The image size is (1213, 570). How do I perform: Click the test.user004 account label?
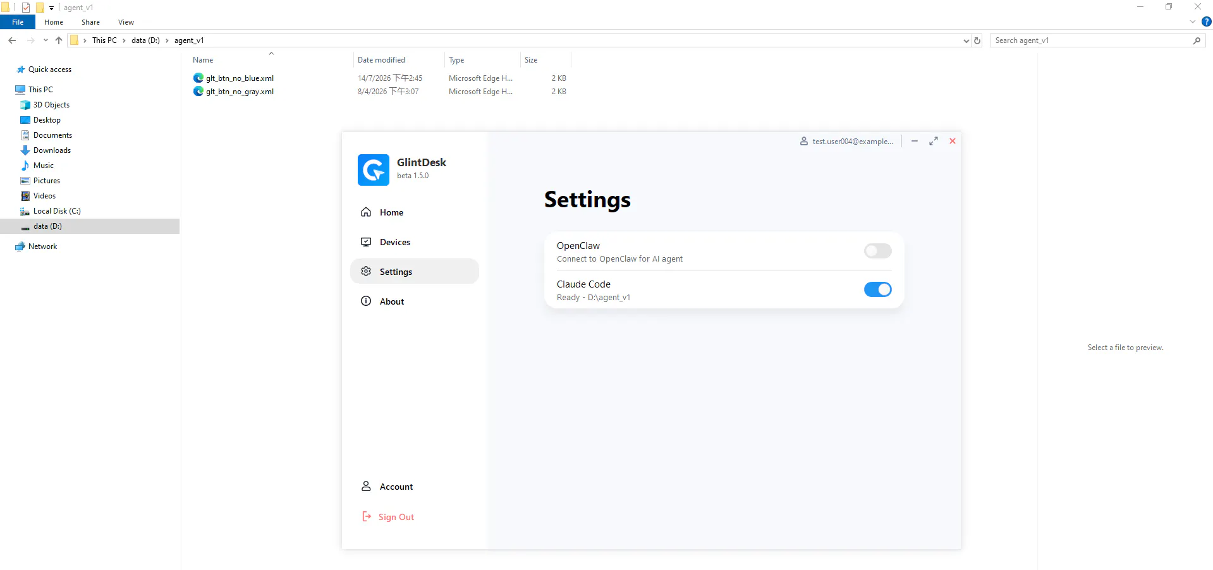pyautogui.click(x=853, y=142)
